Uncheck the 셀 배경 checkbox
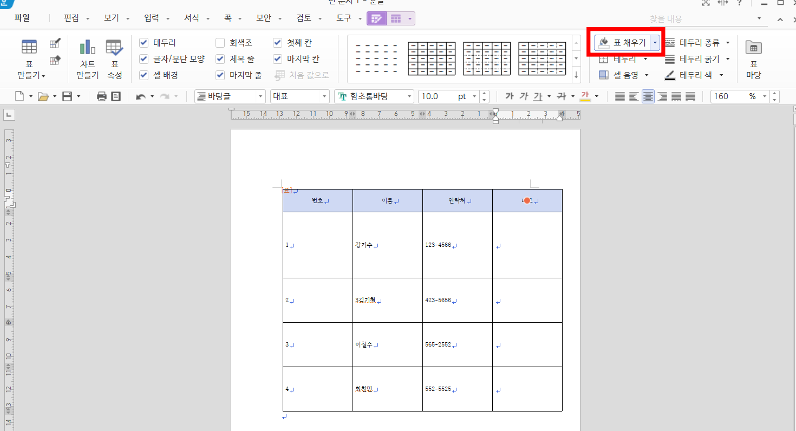Image resolution: width=796 pixels, height=431 pixels. point(143,75)
